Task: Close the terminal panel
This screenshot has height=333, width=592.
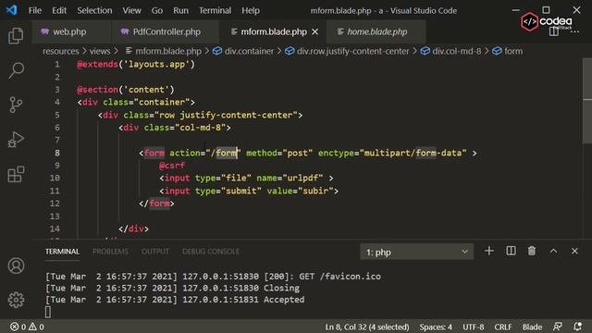Action: pos(574,251)
